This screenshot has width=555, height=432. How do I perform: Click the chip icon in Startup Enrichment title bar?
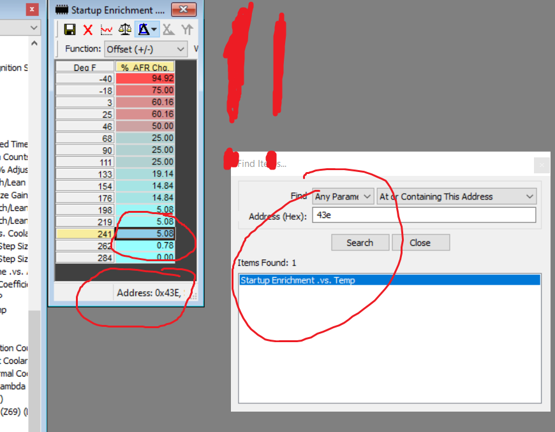pos(62,10)
